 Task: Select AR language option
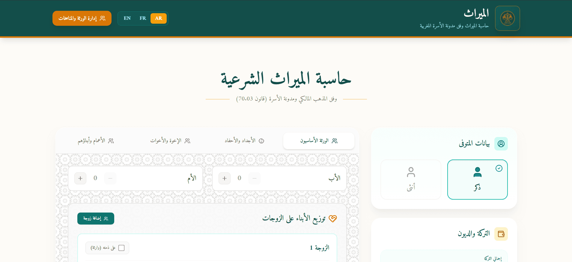[x=159, y=18]
